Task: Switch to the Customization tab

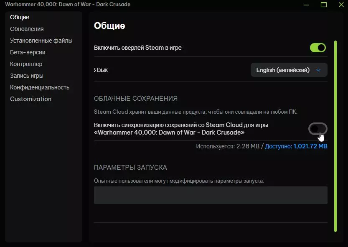Action: 30,99
